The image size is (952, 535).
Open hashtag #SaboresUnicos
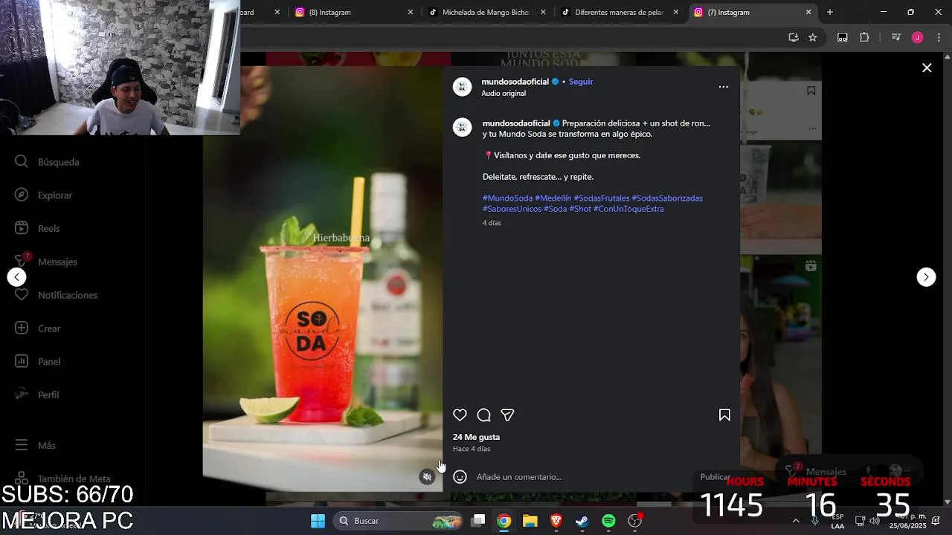point(512,209)
